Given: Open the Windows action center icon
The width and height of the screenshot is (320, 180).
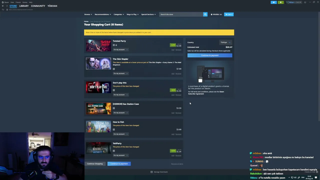Looking at the screenshot, I should (x=316, y=177).
